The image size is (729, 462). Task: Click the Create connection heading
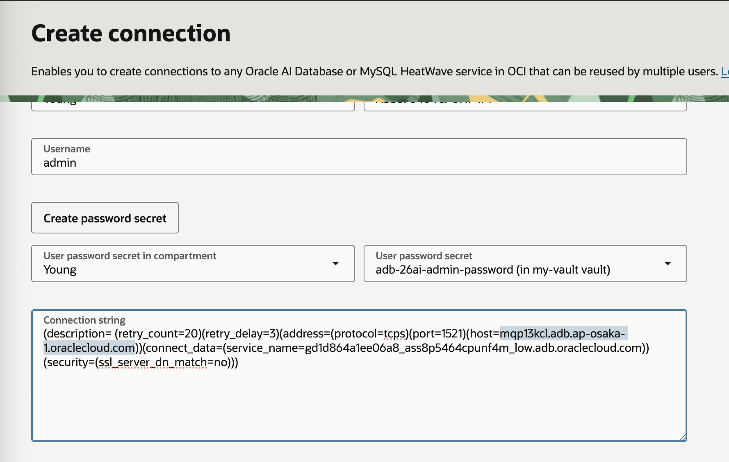[x=130, y=33]
